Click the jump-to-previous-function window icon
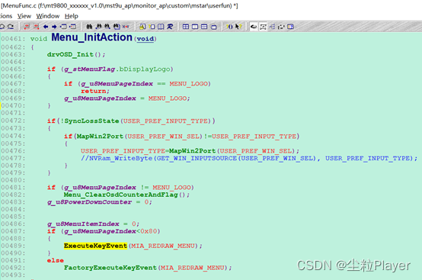The height and width of the screenshot is (280, 422). (x=63, y=27)
